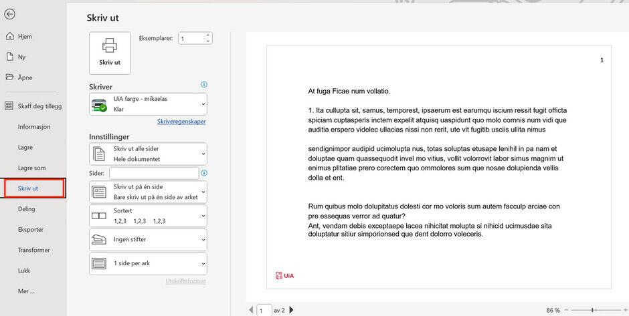The height and width of the screenshot is (316, 629).
Task: Click the UiA logo in the preview
Action: (x=284, y=275)
